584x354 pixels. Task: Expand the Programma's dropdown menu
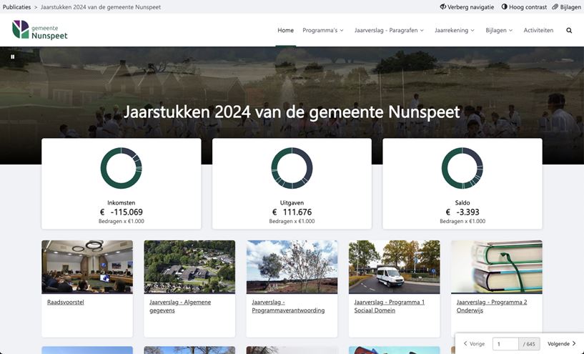pos(322,31)
